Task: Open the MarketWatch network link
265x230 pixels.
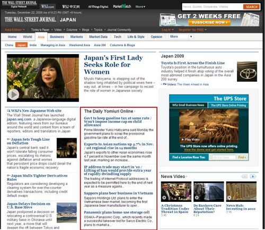Action: (x=122, y=6)
